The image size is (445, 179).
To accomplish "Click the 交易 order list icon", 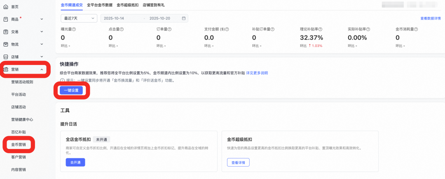I will pyautogui.click(x=6, y=32).
